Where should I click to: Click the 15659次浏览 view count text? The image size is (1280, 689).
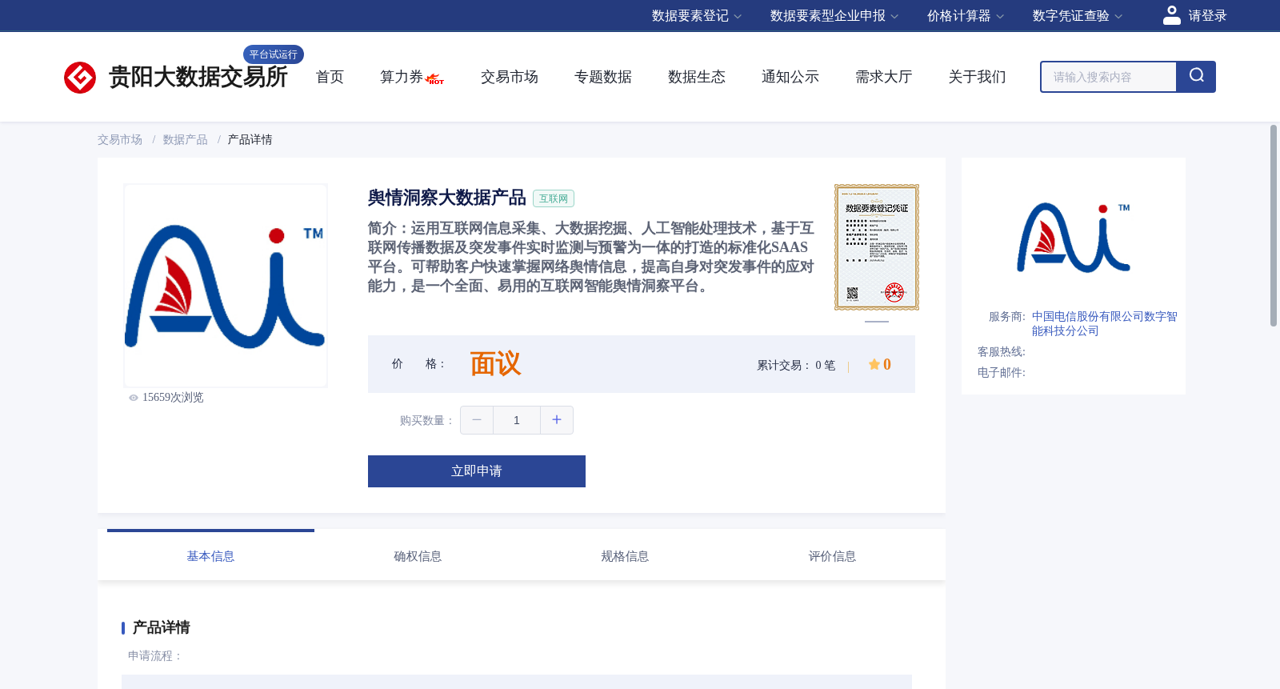click(x=173, y=398)
